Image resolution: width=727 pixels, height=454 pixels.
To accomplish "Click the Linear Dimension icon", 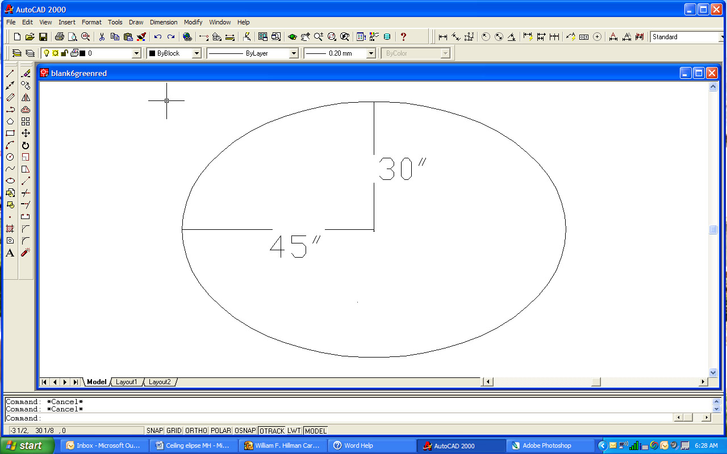I will [x=443, y=37].
